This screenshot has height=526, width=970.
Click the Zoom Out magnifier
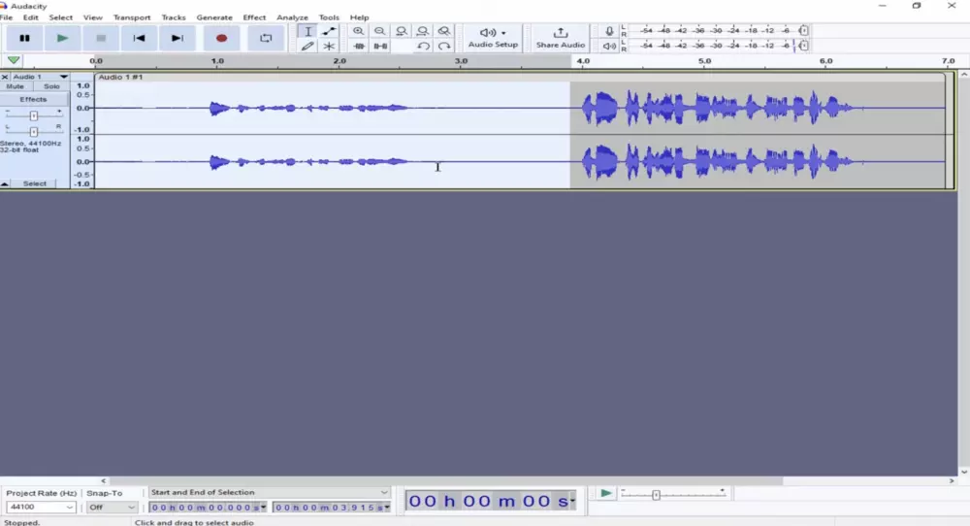coord(380,31)
